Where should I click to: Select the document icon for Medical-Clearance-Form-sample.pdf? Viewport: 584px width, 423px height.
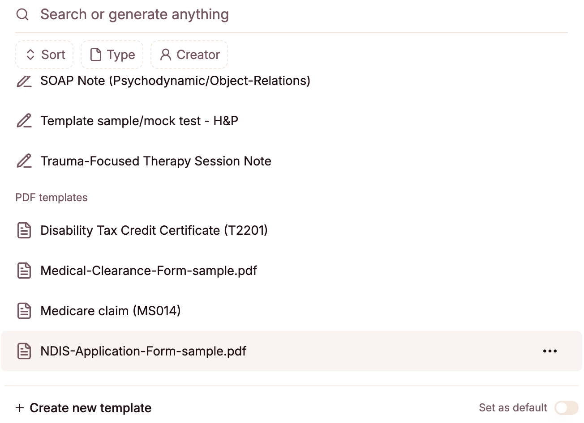click(24, 270)
